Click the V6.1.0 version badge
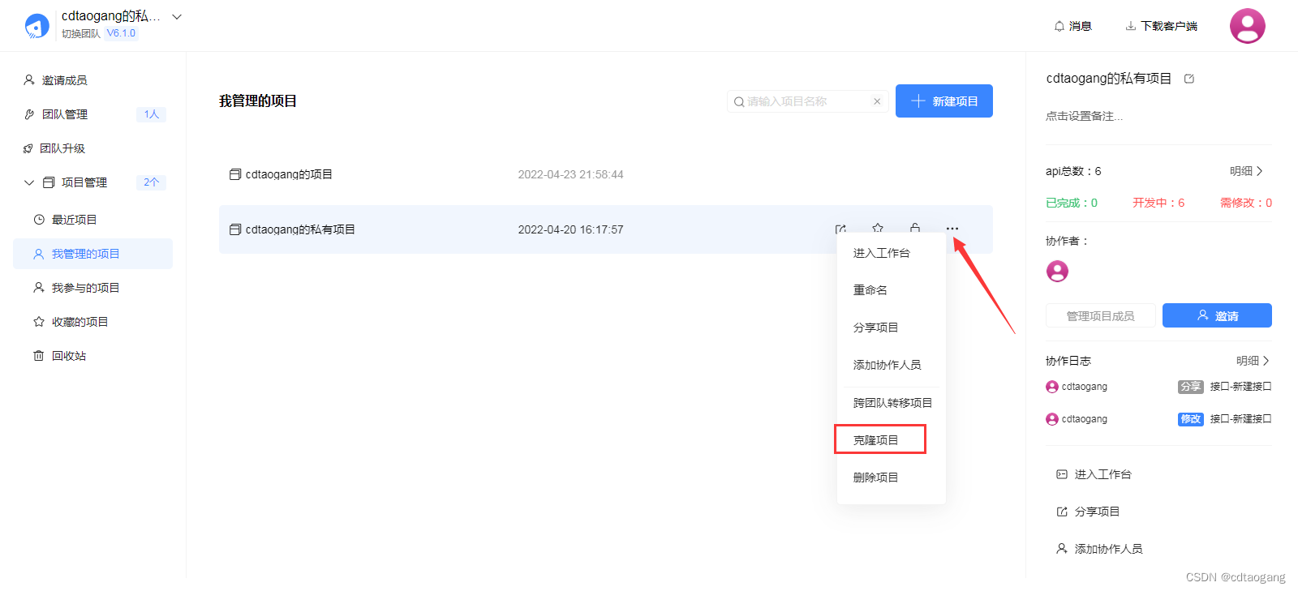 pyautogui.click(x=122, y=33)
